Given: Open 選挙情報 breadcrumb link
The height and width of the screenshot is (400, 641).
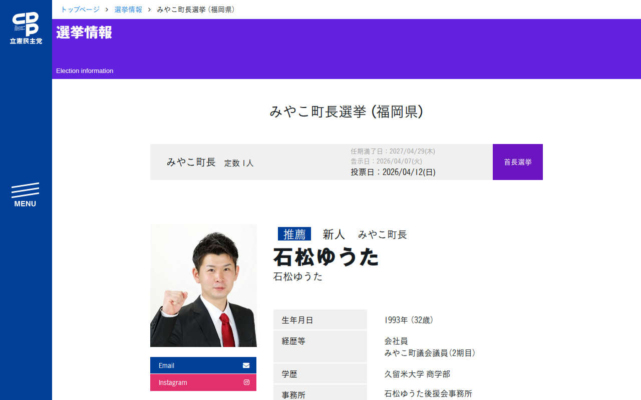Looking at the screenshot, I should pos(128,9).
